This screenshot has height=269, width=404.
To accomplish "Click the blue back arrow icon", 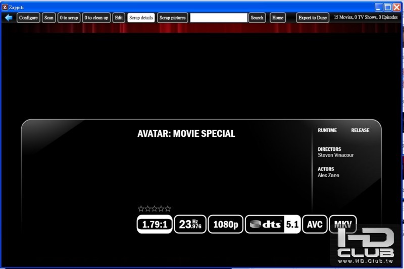I will point(9,18).
